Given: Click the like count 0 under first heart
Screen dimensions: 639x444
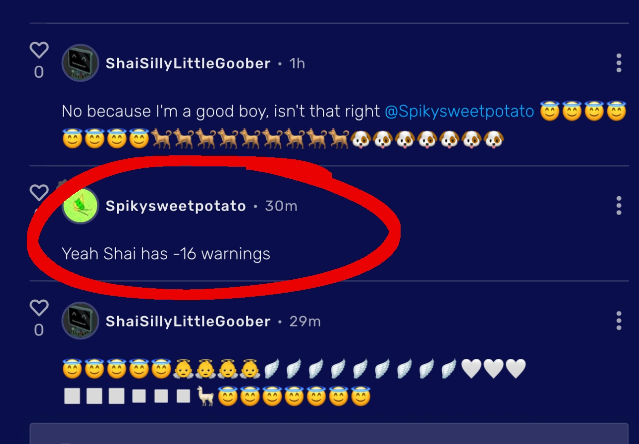Looking at the screenshot, I should [39, 73].
